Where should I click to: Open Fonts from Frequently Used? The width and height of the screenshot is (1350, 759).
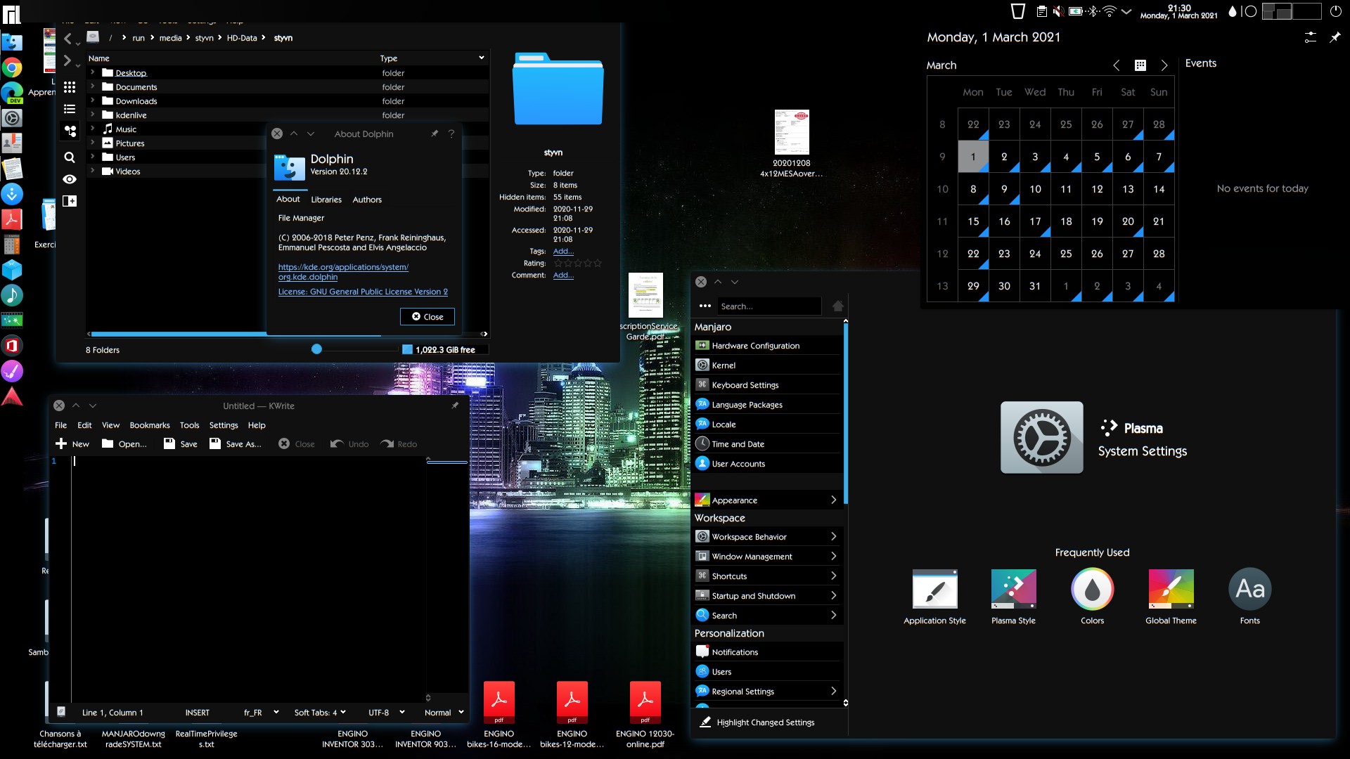[x=1249, y=597]
